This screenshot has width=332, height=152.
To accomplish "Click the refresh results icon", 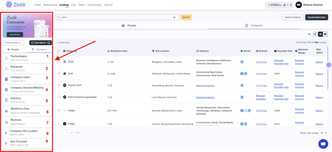I will [x=309, y=34].
